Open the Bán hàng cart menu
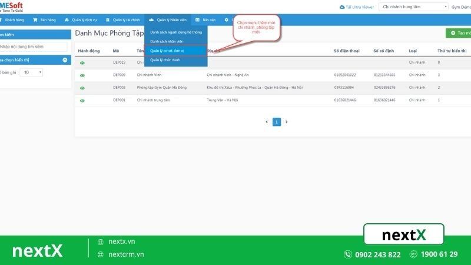The height and width of the screenshot is (265, 471). click(44, 19)
